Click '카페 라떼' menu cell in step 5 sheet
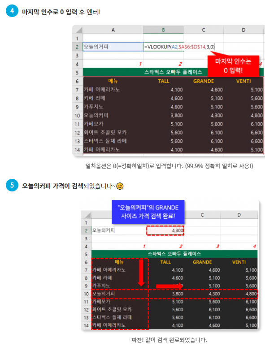Screen dimensions: 265x347 [x=120, y=278]
